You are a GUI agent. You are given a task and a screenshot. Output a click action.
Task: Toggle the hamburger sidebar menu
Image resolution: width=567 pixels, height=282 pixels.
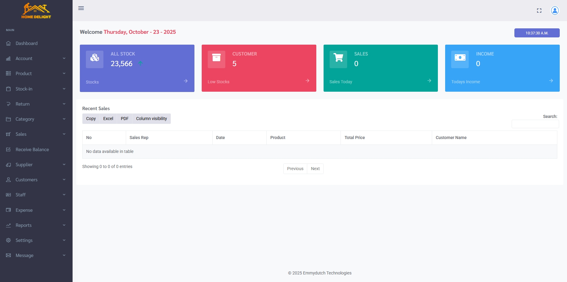point(81,8)
